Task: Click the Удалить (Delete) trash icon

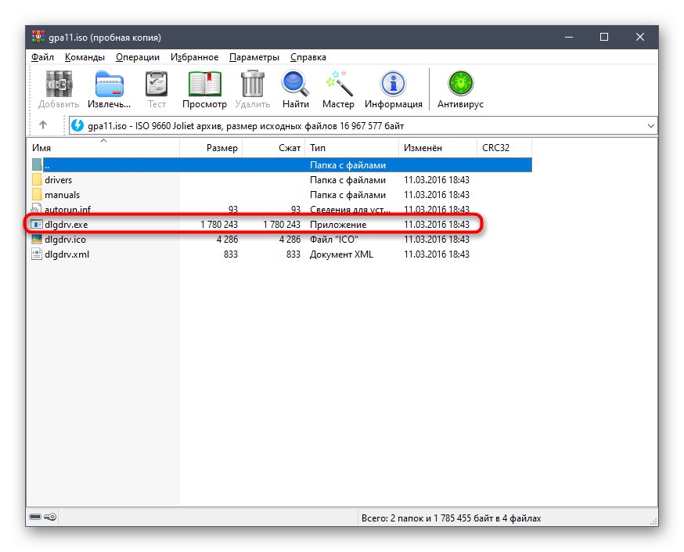Action: click(x=253, y=84)
